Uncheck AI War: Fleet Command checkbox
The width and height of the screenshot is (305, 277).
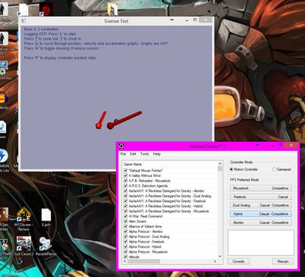(125, 216)
